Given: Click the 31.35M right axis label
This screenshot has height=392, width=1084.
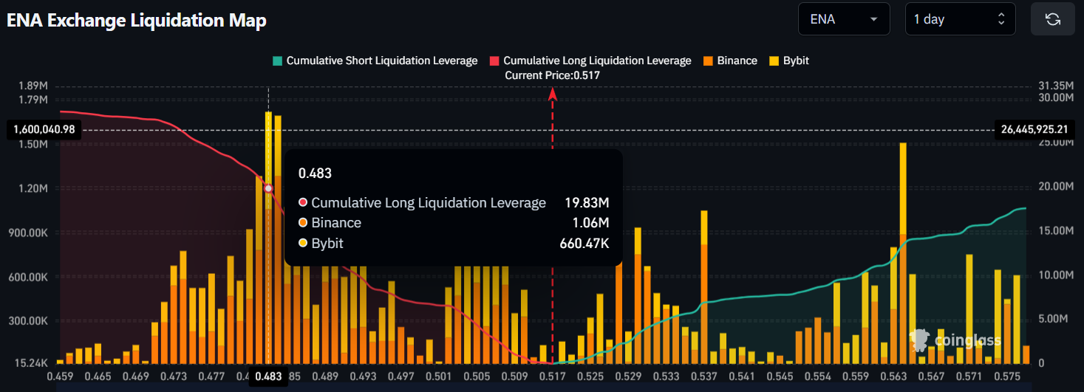Looking at the screenshot, I should [x=1055, y=86].
